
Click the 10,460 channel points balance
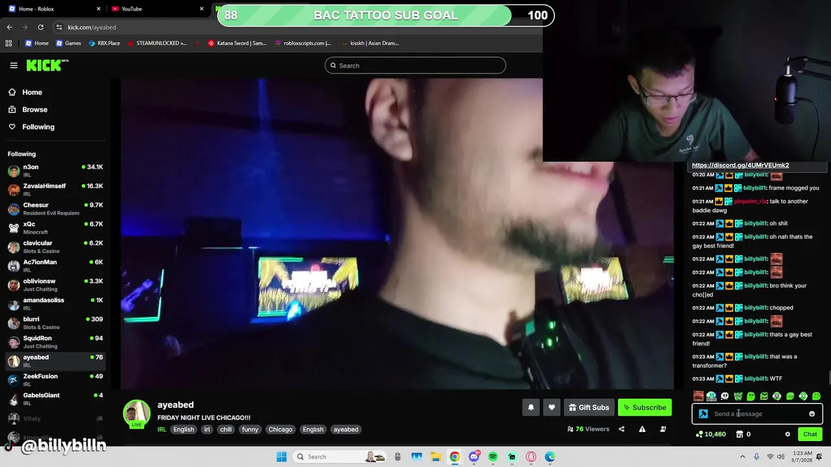[x=711, y=435]
